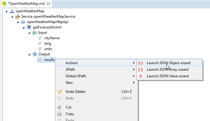
Task: Collapse the openWeatherMapHttpApi node
Action: [18, 22]
